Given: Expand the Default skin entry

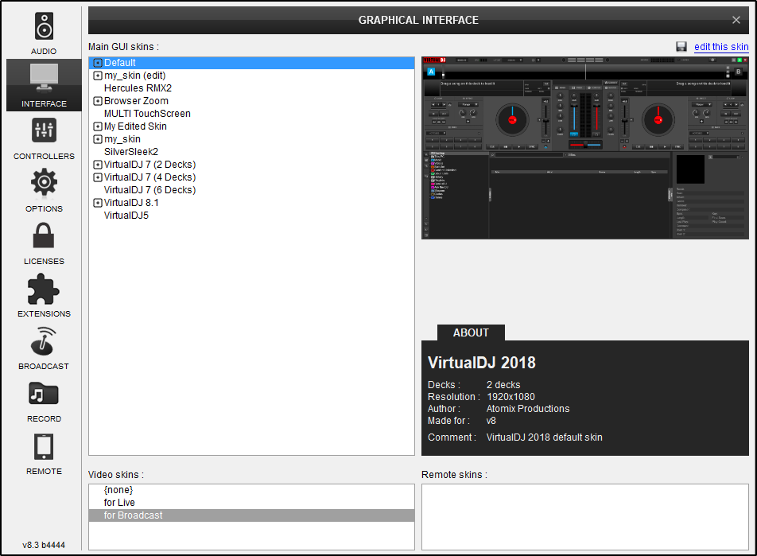Looking at the screenshot, I should point(98,63).
